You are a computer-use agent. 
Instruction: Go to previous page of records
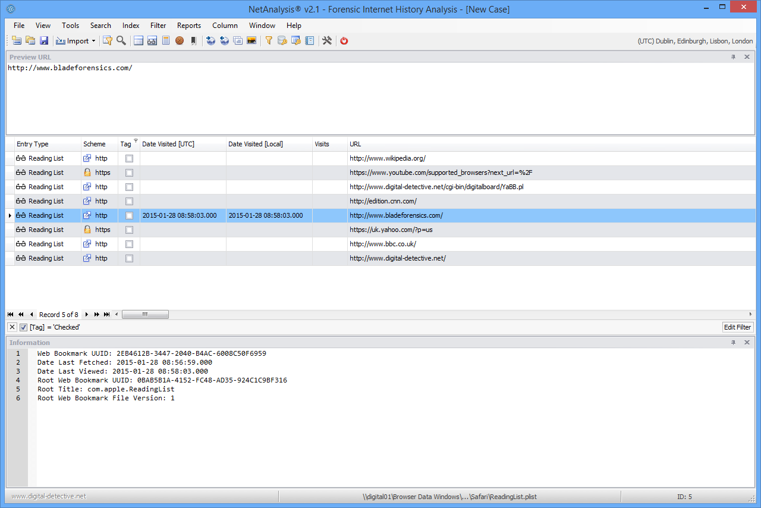point(21,314)
